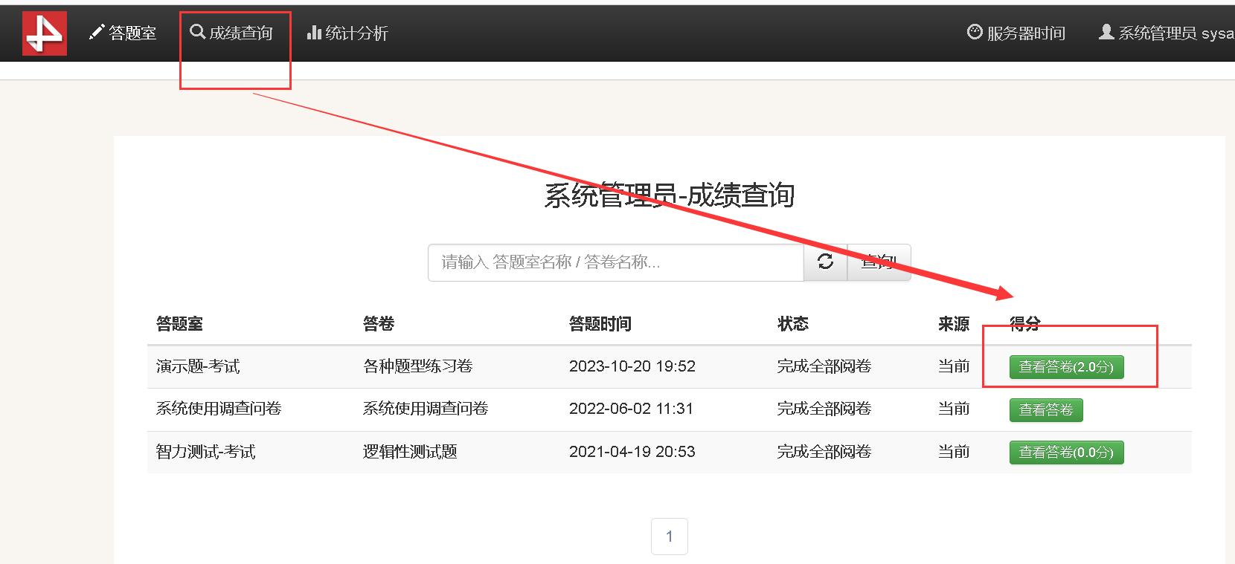1235x564 pixels.
Task: Click the 答题时间 column header
Action: point(600,324)
